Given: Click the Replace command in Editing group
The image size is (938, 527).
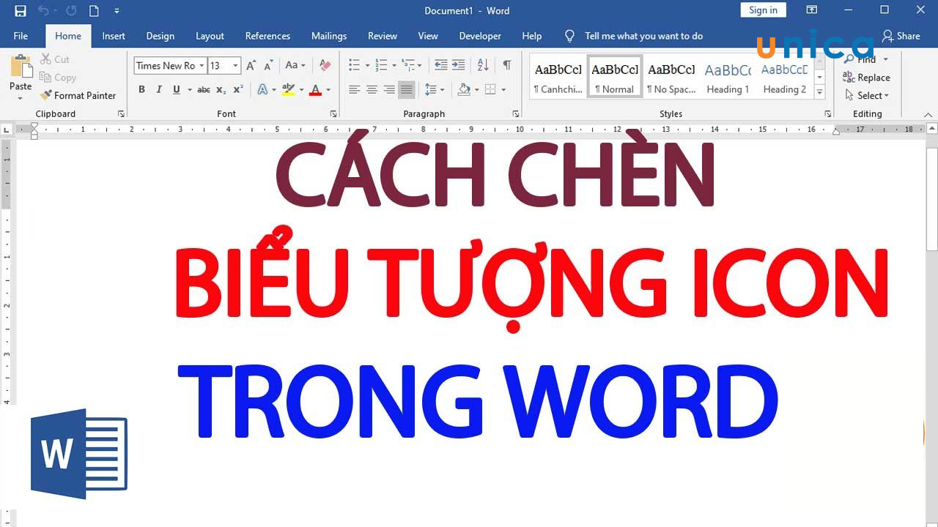Looking at the screenshot, I should pos(866,78).
